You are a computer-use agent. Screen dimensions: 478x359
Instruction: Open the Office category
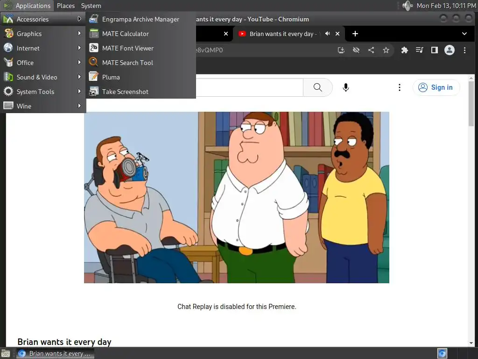coord(43,63)
